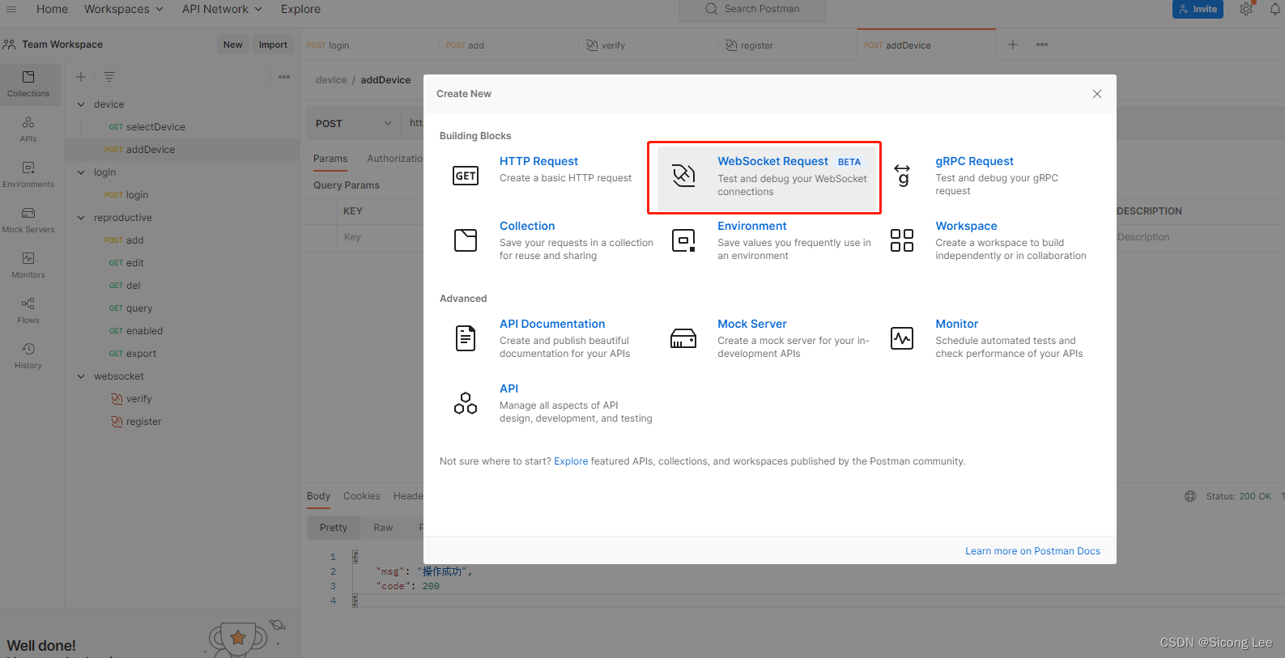This screenshot has width=1285, height=658.
Task: Switch to the verify websocket tab
Action: tap(648, 45)
